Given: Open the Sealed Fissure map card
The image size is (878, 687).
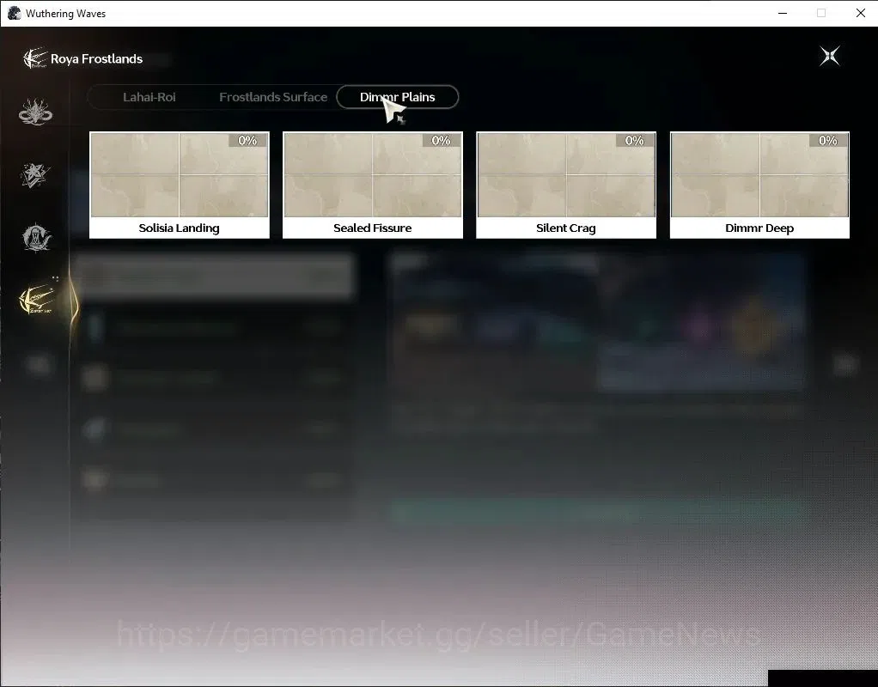Looking at the screenshot, I should pyautogui.click(x=372, y=185).
